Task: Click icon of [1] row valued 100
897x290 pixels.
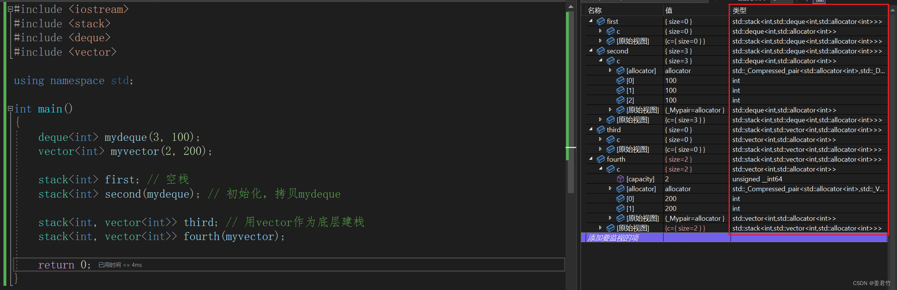Action: pyautogui.click(x=620, y=90)
